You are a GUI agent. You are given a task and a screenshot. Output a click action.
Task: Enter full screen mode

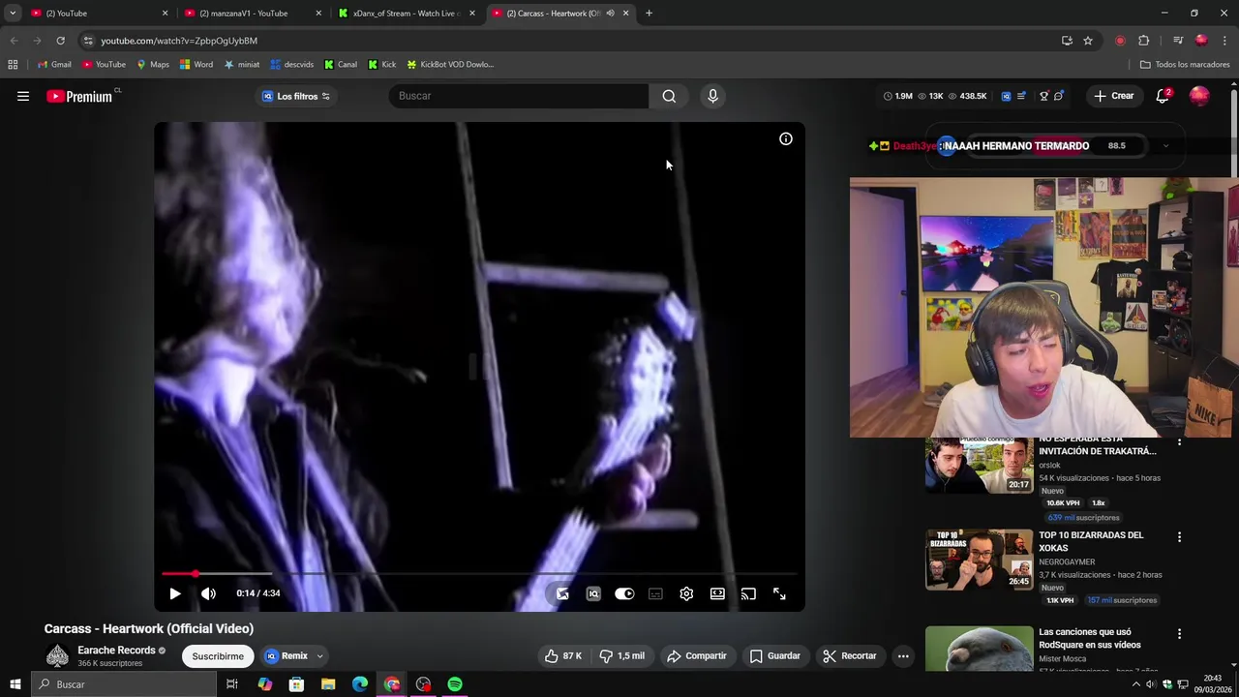(779, 593)
